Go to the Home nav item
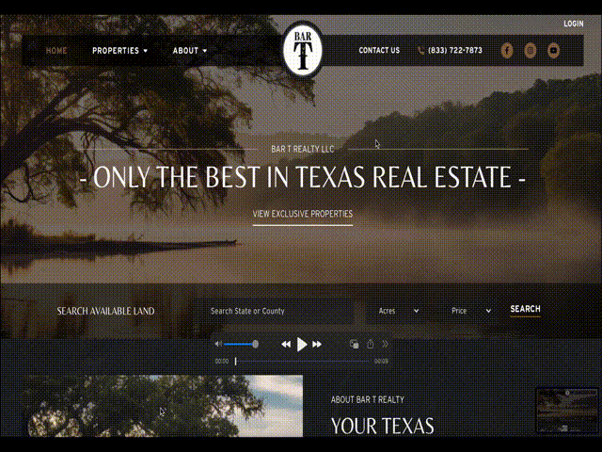602x452 pixels. click(56, 51)
